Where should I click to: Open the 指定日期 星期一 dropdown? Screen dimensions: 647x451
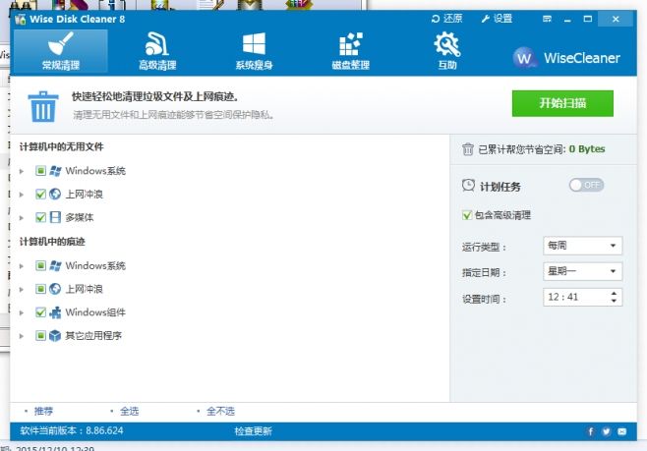(582, 271)
